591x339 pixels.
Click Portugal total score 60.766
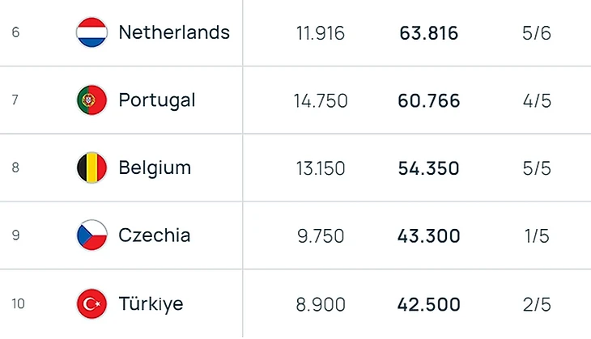pyautogui.click(x=429, y=101)
